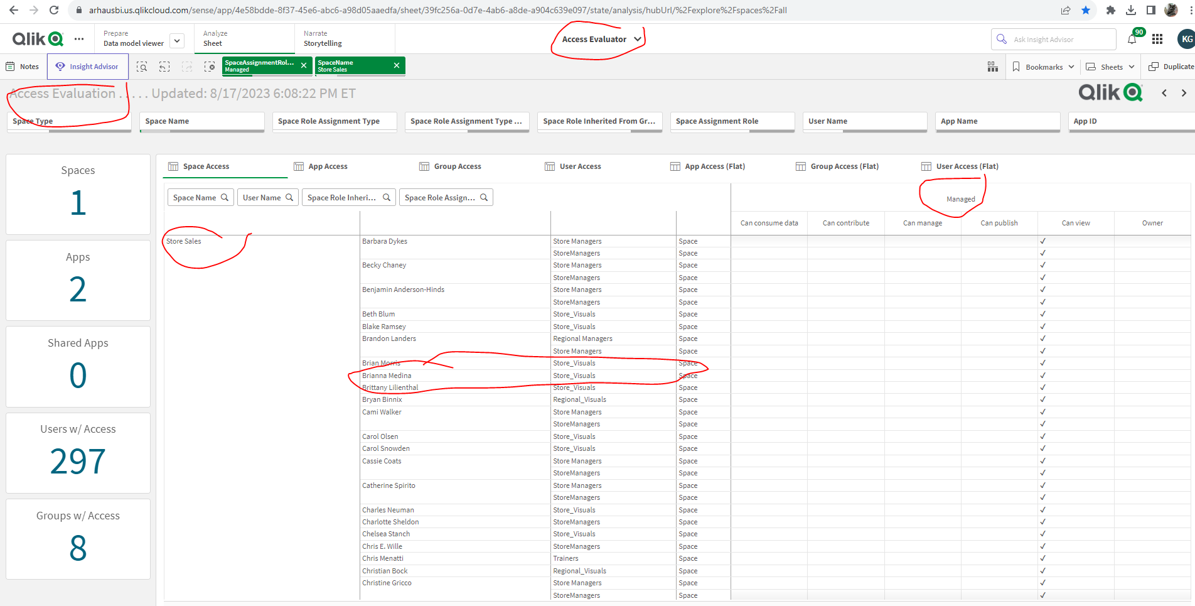Search within the User Name filter
The image size is (1195, 606).
tap(290, 197)
